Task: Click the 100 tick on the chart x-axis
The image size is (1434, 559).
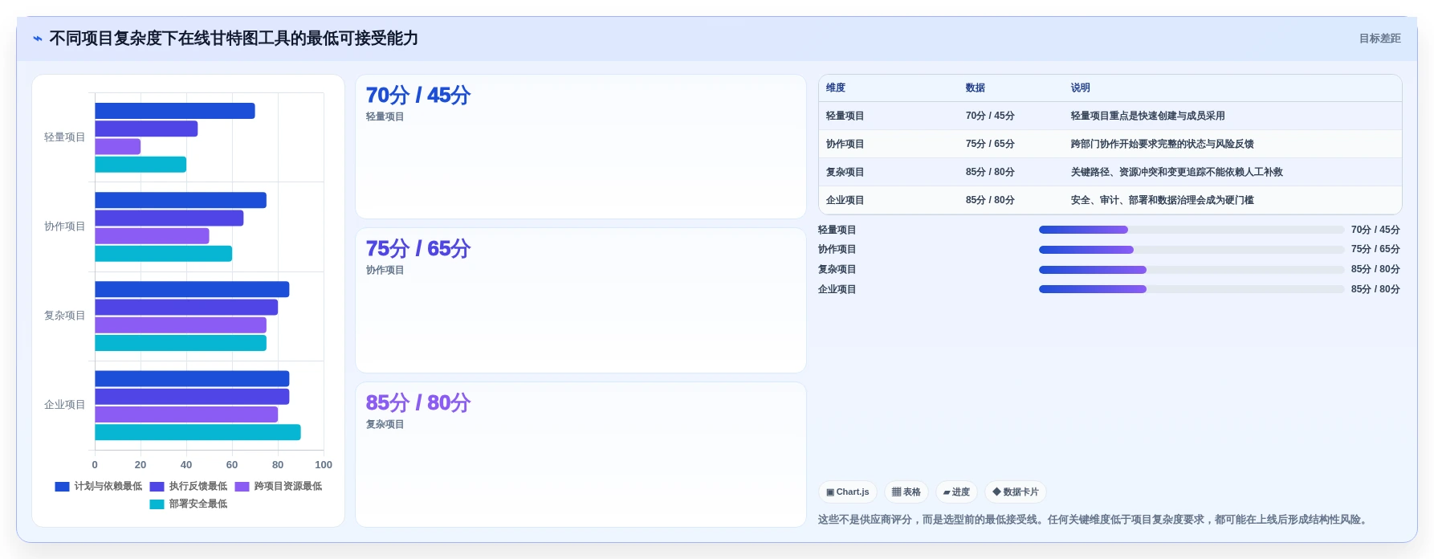Action: pos(324,465)
